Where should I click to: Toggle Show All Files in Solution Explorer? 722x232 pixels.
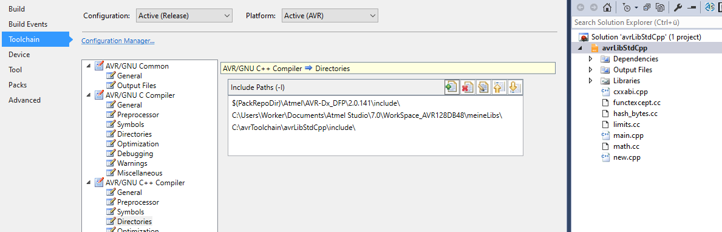[660, 7]
